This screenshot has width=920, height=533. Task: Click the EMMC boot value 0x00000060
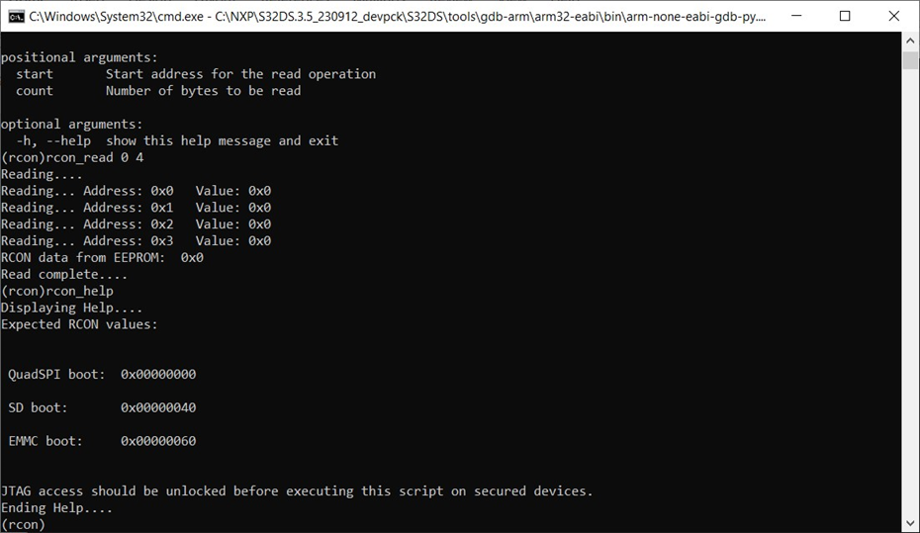(x=158, y=441)
